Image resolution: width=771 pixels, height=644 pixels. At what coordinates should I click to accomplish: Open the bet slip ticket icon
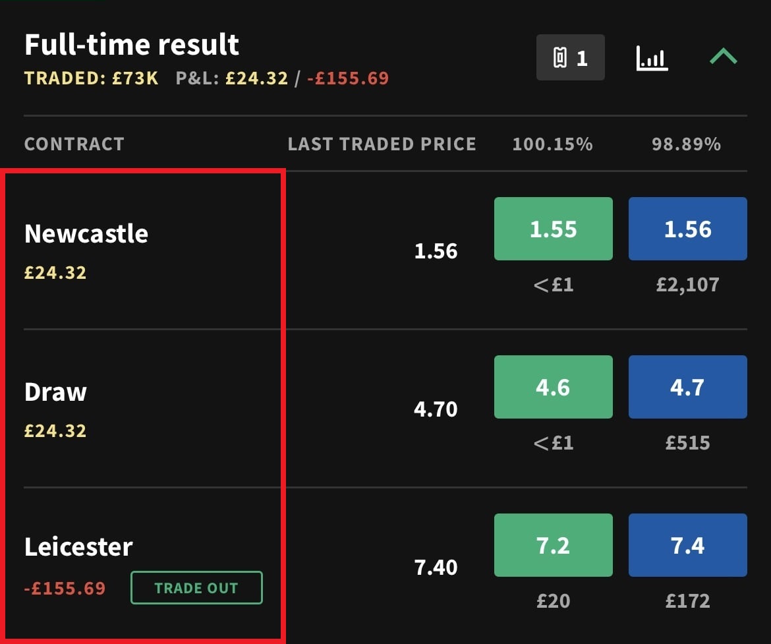(x=571, y=57)
